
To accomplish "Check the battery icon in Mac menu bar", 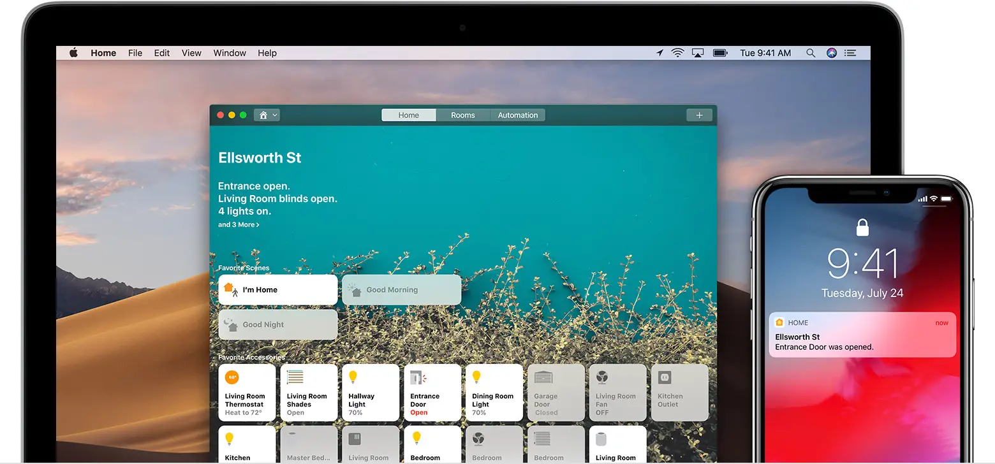I will [720, 53].
